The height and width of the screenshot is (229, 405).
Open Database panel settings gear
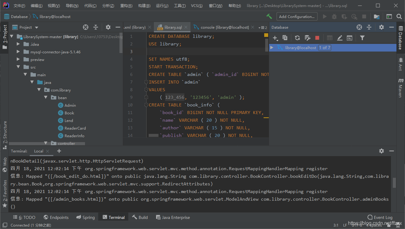382,27
